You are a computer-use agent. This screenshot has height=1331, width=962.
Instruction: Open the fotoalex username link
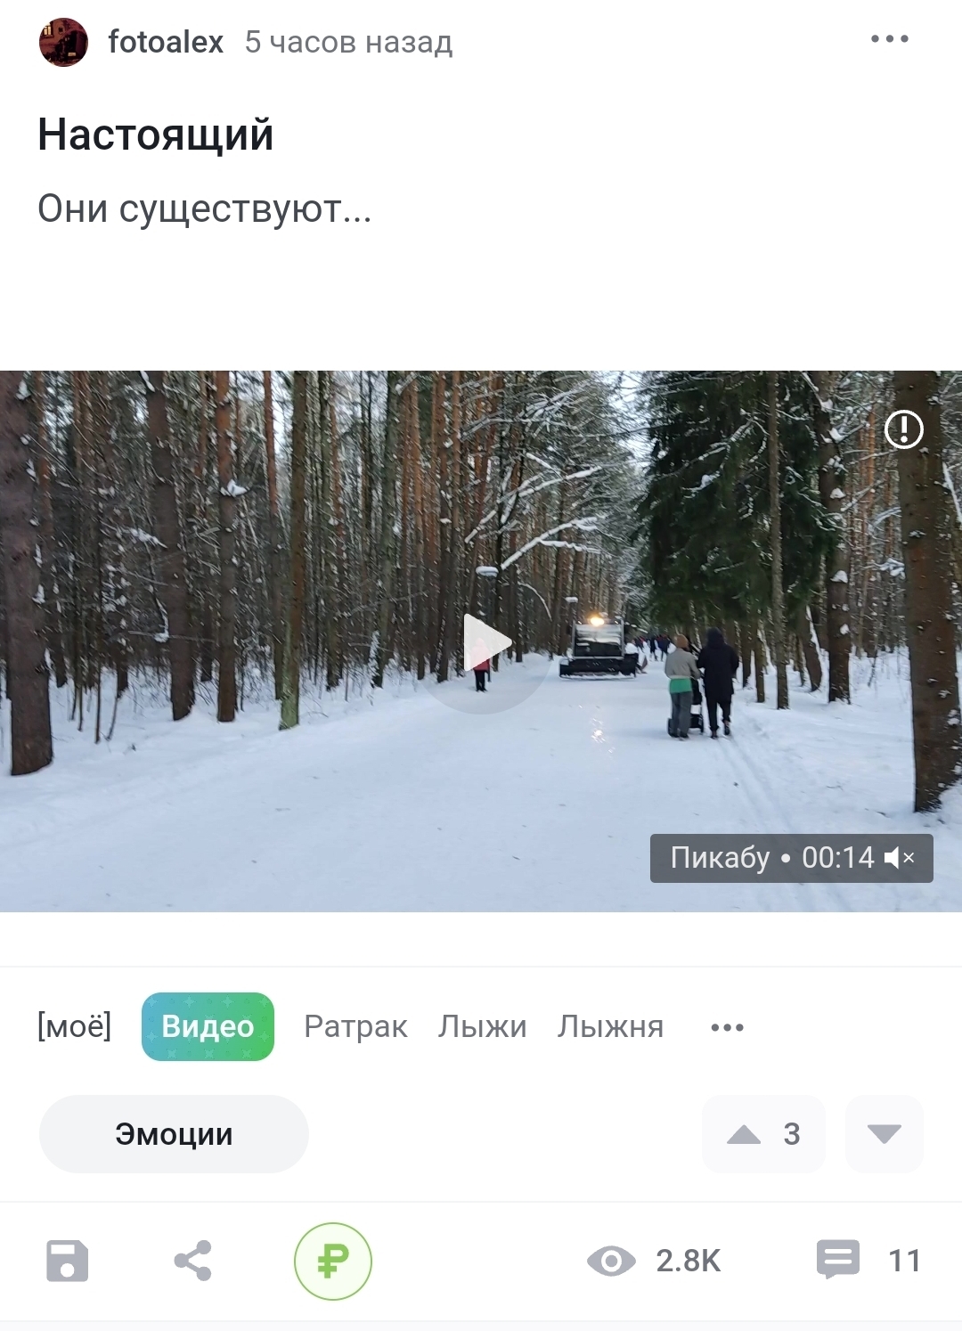[166, 42]
